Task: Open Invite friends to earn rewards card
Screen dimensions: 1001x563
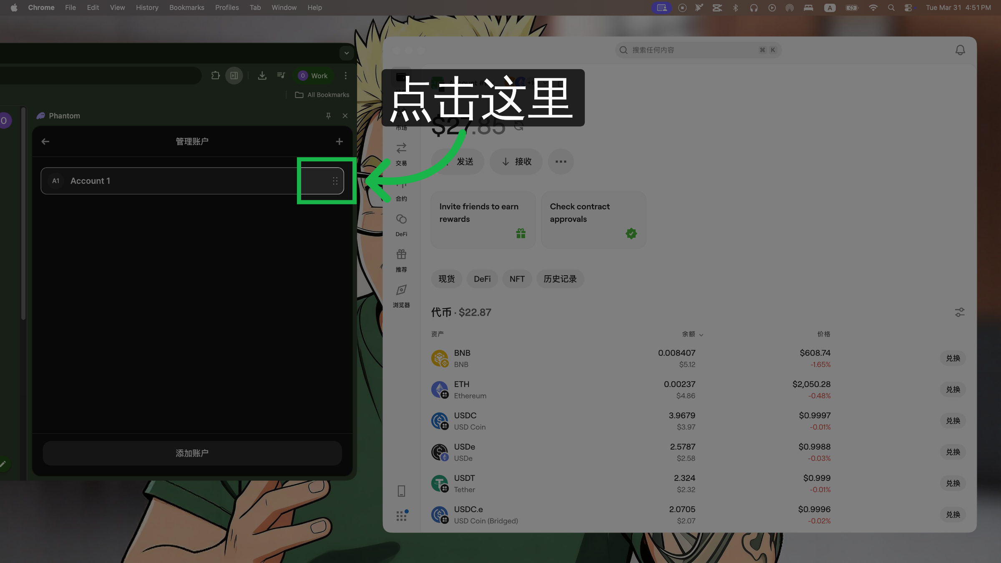Action: 483,220
